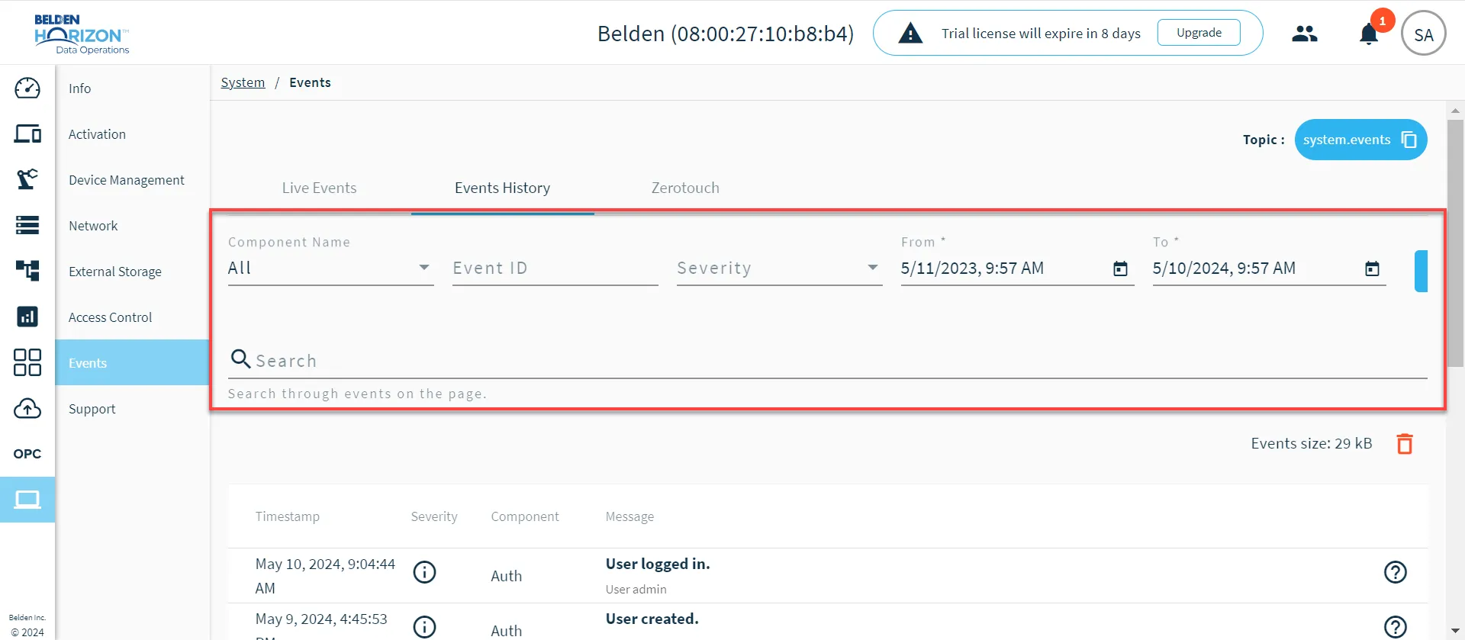Open the dashboard gauge icon in sidebar
The image size is (1465, 640).
point(27,88)
